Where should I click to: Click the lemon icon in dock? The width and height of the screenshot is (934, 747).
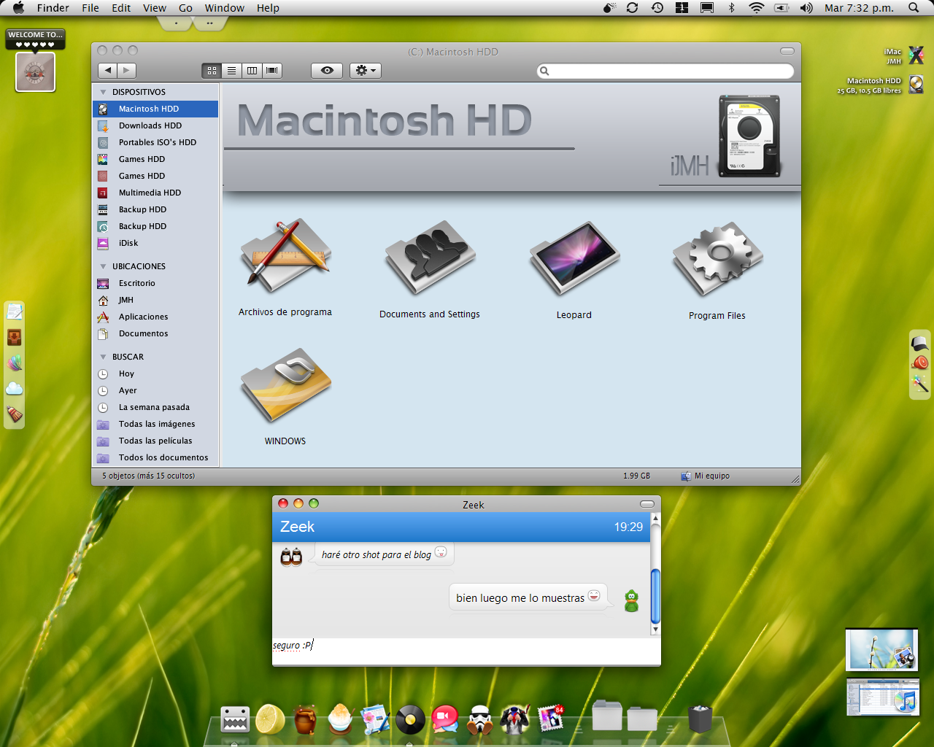[270, 719]
